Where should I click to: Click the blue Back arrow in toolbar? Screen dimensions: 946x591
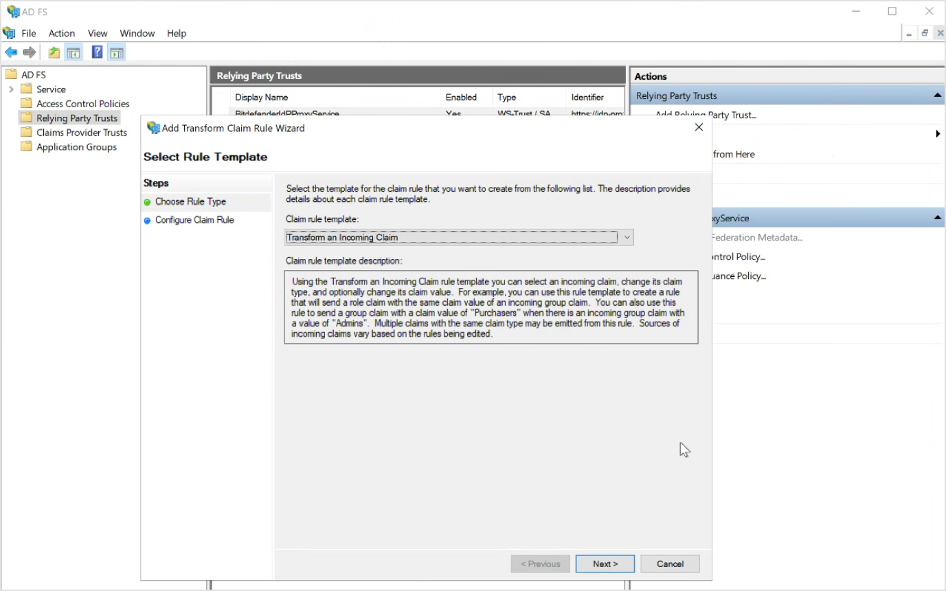point(11,52)
